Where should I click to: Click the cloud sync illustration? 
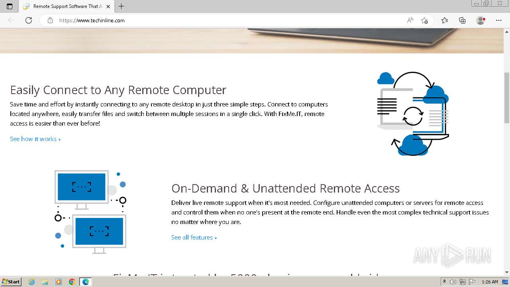coord(413,114)
